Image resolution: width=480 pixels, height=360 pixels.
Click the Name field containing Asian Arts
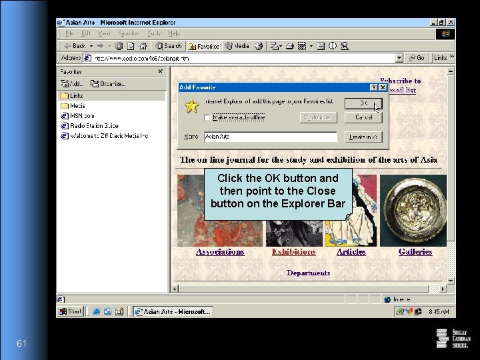(x=271, y=137)
